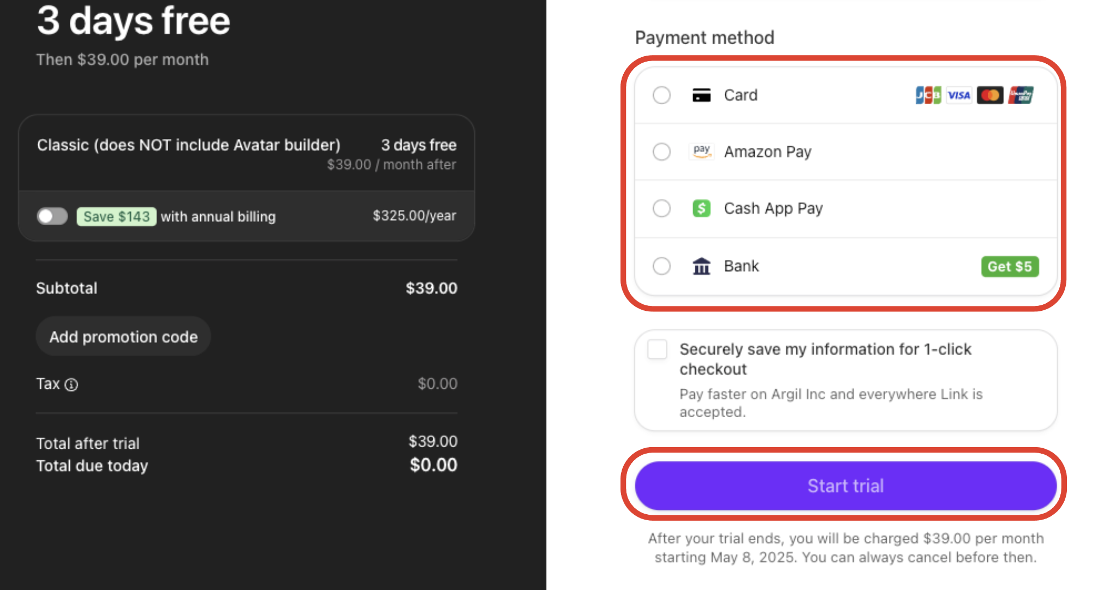This screenshot has width=1098, height=590.
Task: Select the Card payment radio button
Action: (661, 95)
